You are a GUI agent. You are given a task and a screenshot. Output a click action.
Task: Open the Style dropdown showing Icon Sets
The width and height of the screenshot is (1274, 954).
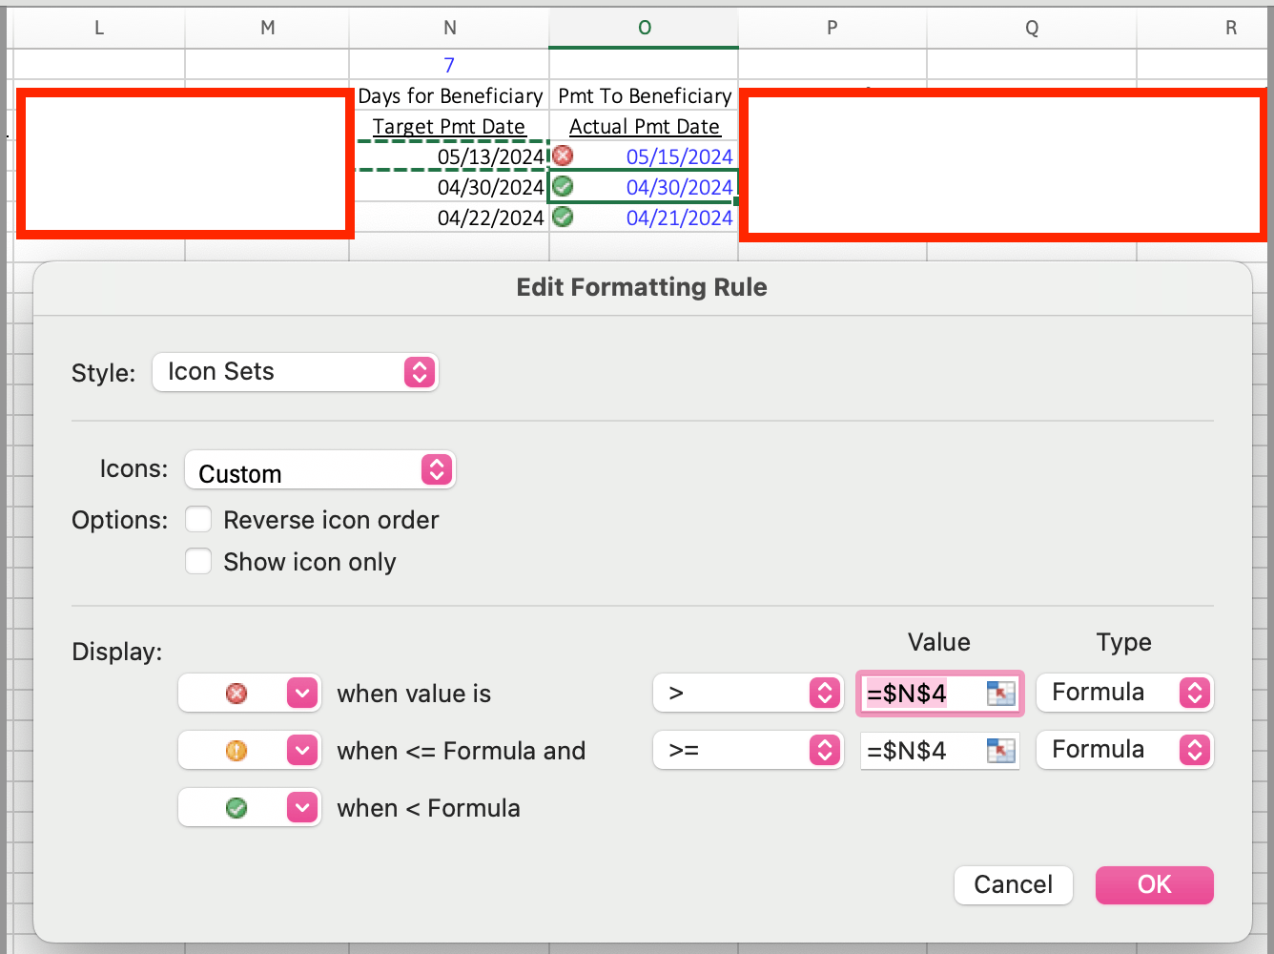(x=295, y=372)
